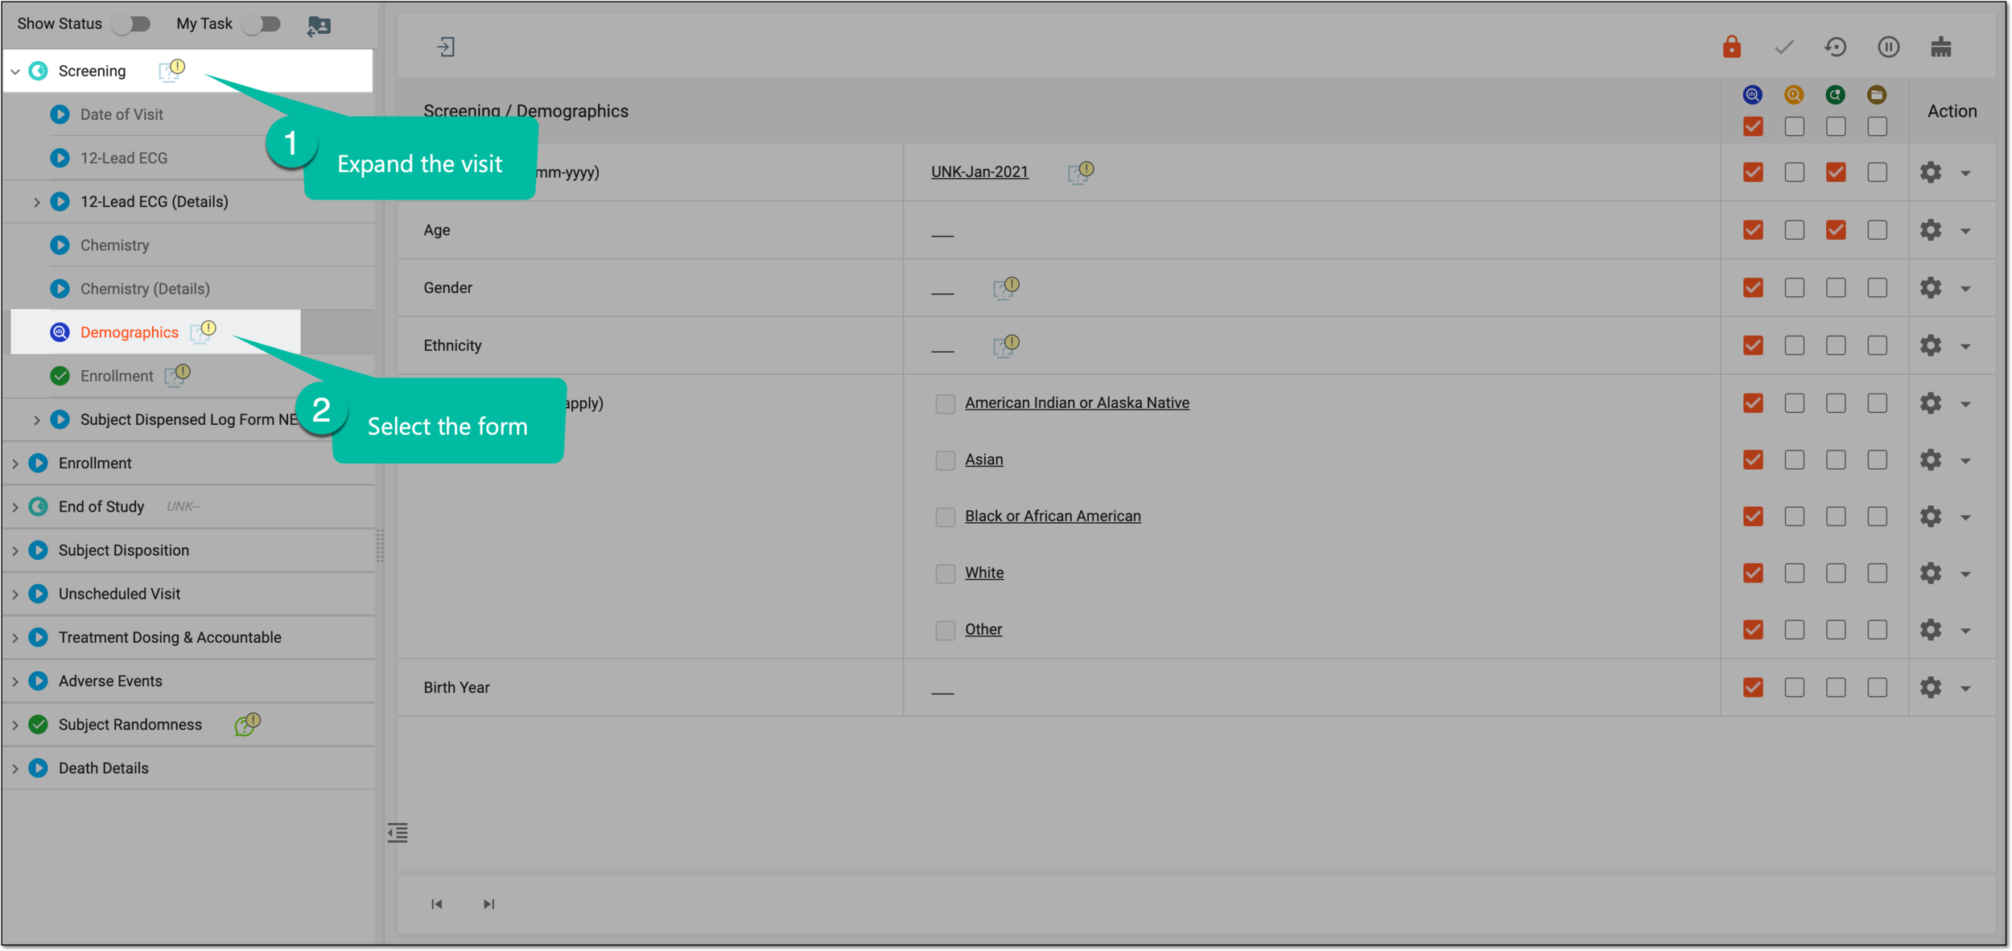Screen dimensions: 2012x951
Task: Expand the Enrollment visit
Action: [15, 463]
